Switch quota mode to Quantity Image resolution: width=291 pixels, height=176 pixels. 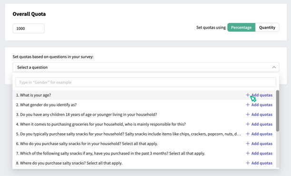(267, 28)
